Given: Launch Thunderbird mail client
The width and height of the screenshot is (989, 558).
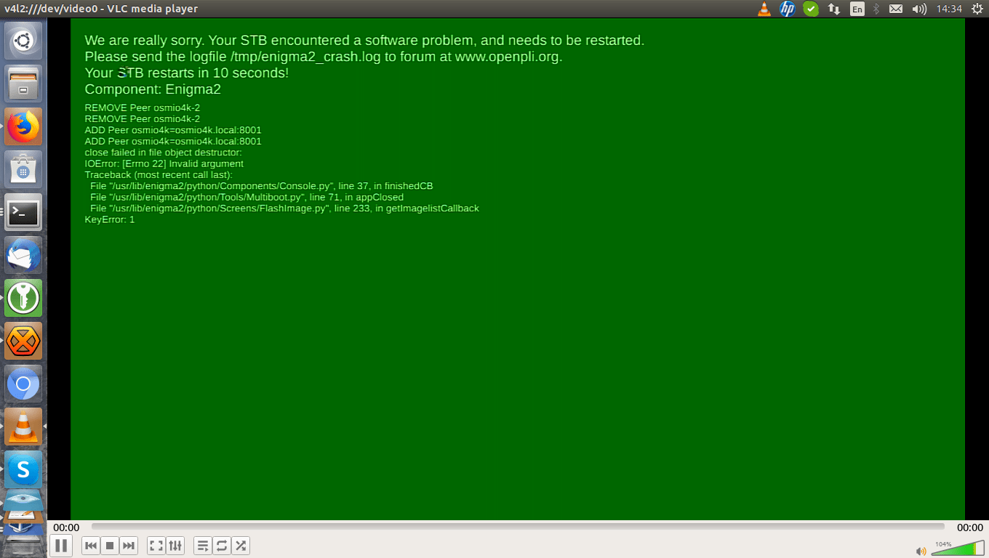Looking at the screenshot, I should [x=23, y=255].
